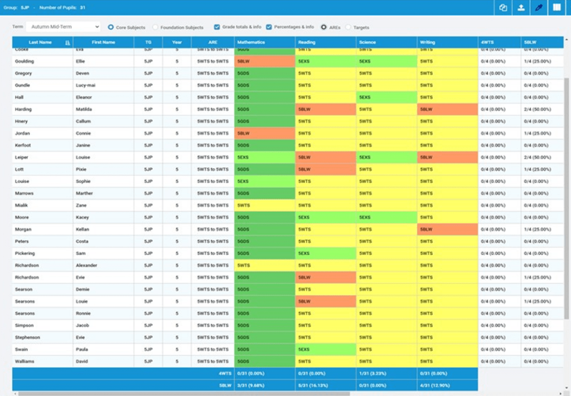
Task: Select the Foundation Subjects radio button
Action: (154, 26)
